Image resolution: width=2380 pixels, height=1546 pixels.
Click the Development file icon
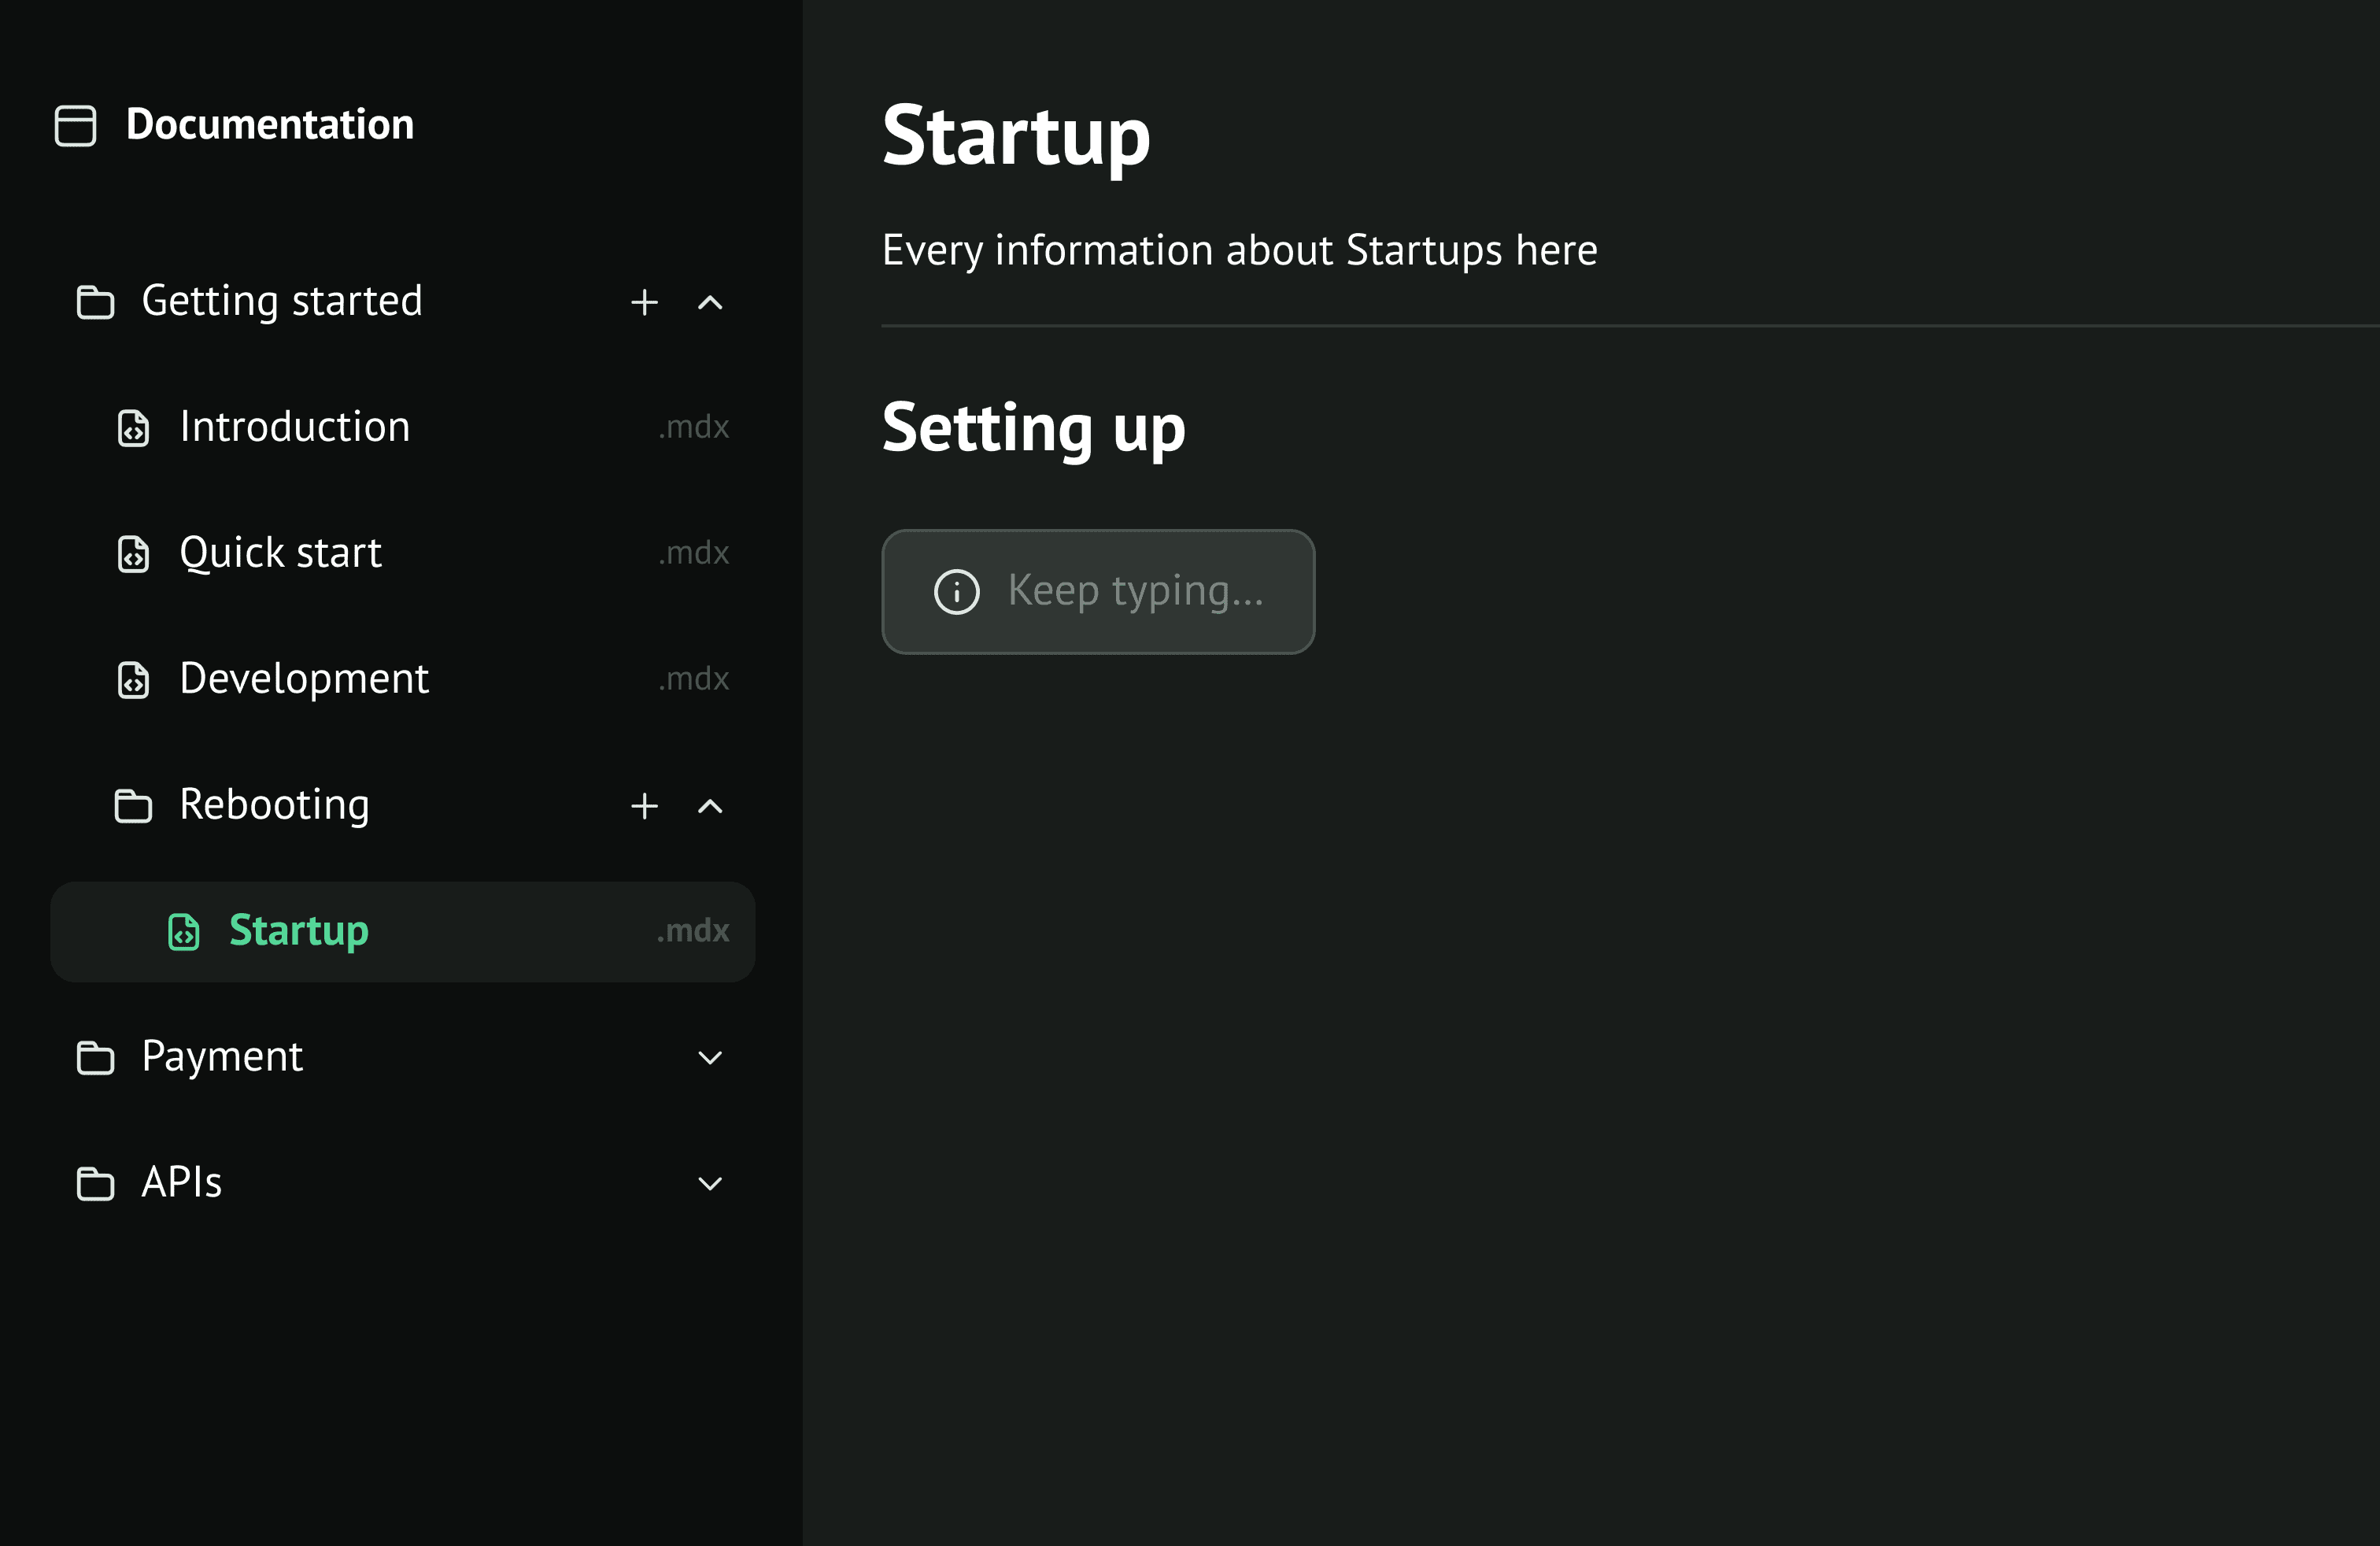(133, 680)
